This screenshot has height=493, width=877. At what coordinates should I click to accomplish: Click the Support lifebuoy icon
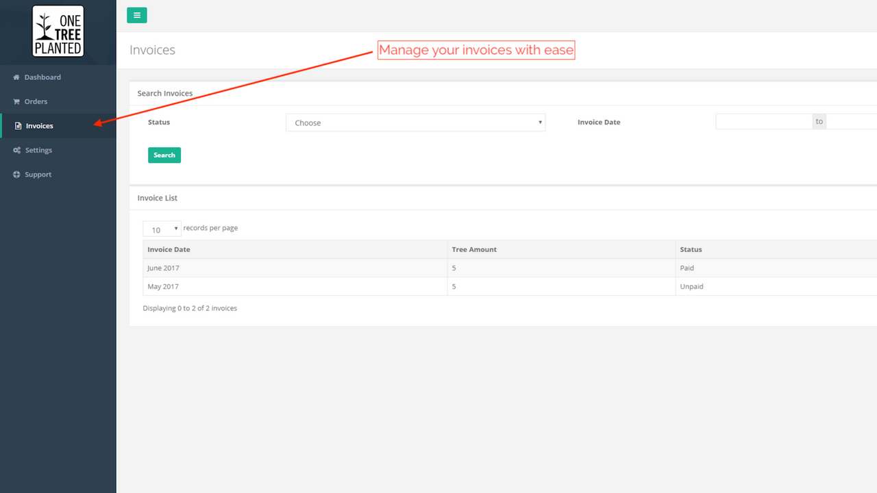(x=17, y=175)
